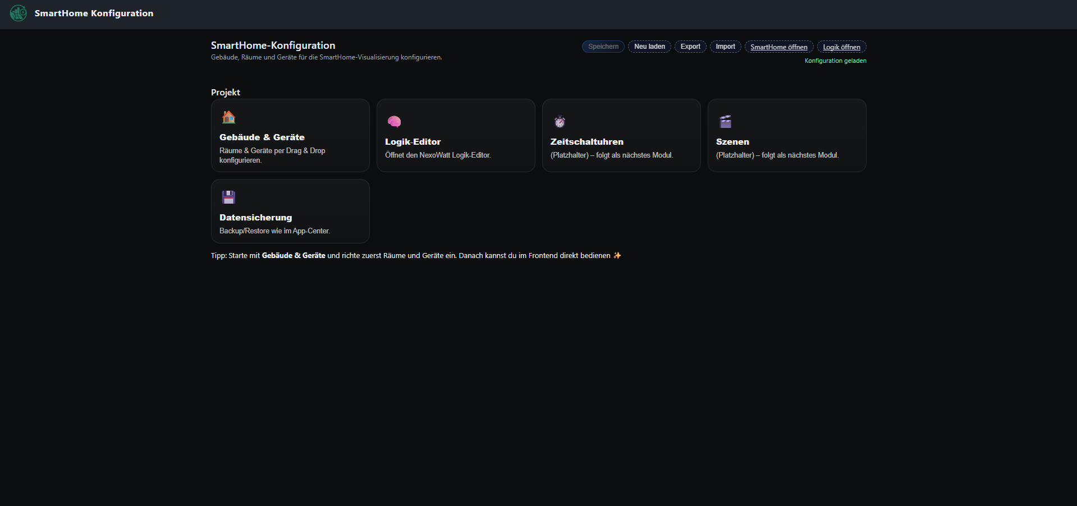
Task: Open the SmartHome öffnen link
Action: [x=779, y=47]
